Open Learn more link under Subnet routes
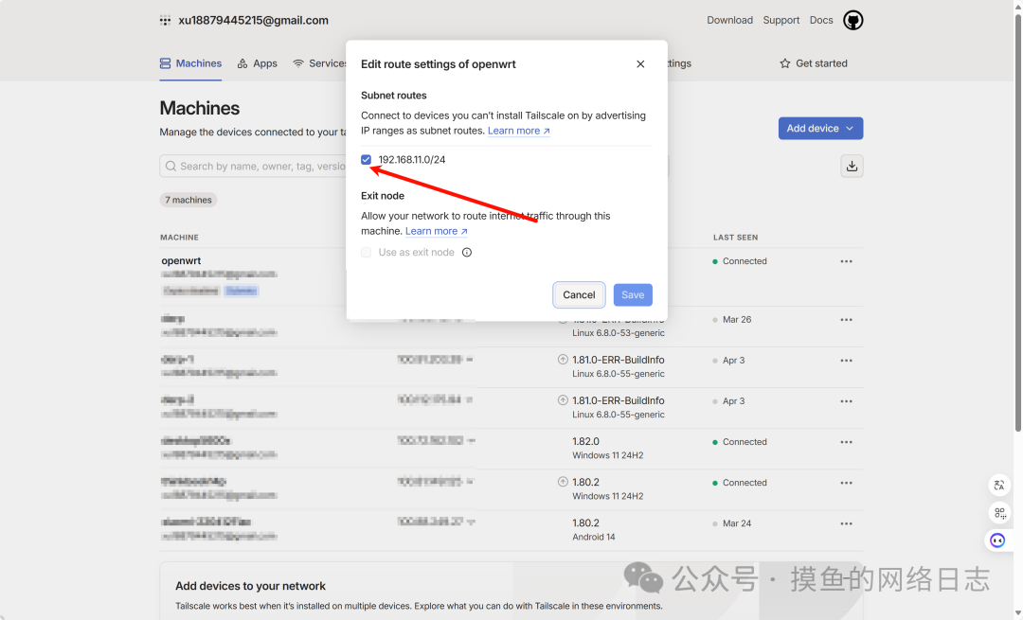 518,131
